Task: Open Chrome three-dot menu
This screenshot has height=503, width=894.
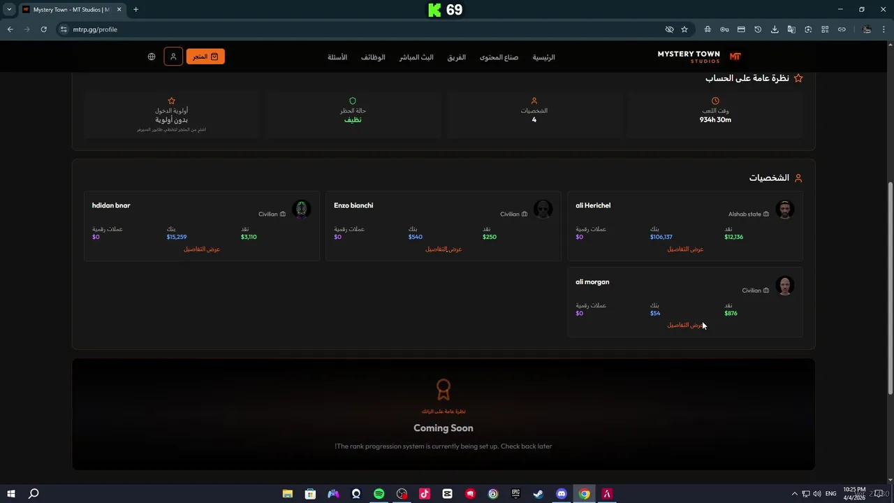Action: (884, 29)
